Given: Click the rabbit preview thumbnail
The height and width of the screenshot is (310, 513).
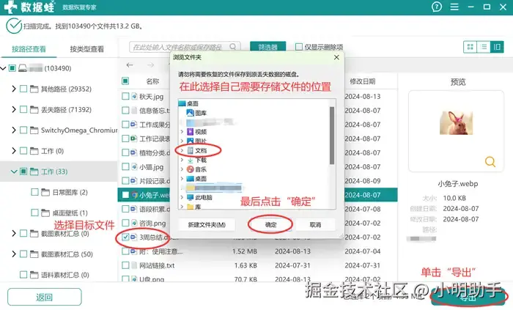Looking at the screenshot, I should [456, 123].
